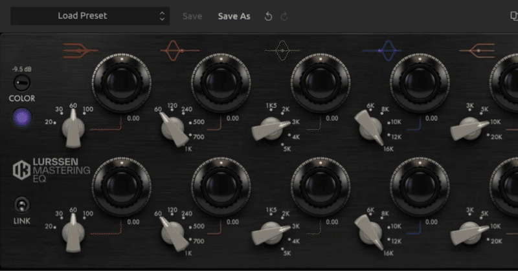Select 20 on bottom row low selector
This screenshot has width=518, height=271.
pos(49,226)
